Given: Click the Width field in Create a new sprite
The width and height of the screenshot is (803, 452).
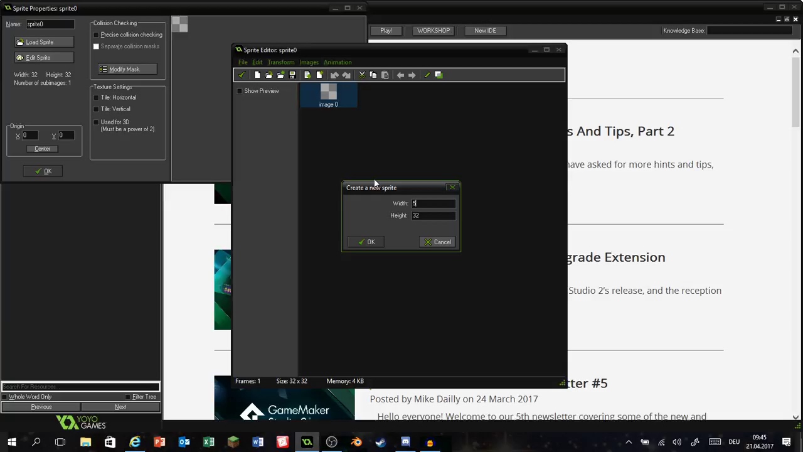Looking at the screenshot, I should (x=433, y=203).
